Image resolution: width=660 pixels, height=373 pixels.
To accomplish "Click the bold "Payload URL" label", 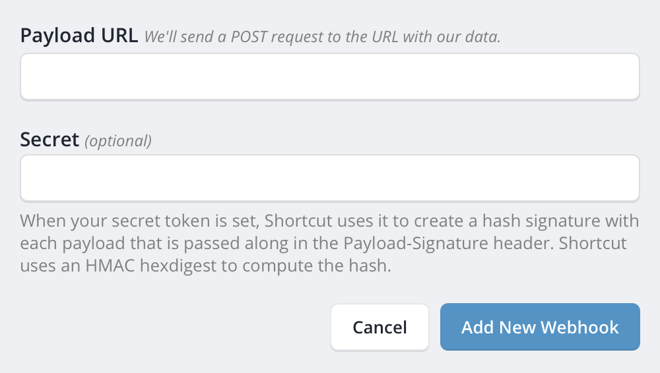I will click(79, 36).
